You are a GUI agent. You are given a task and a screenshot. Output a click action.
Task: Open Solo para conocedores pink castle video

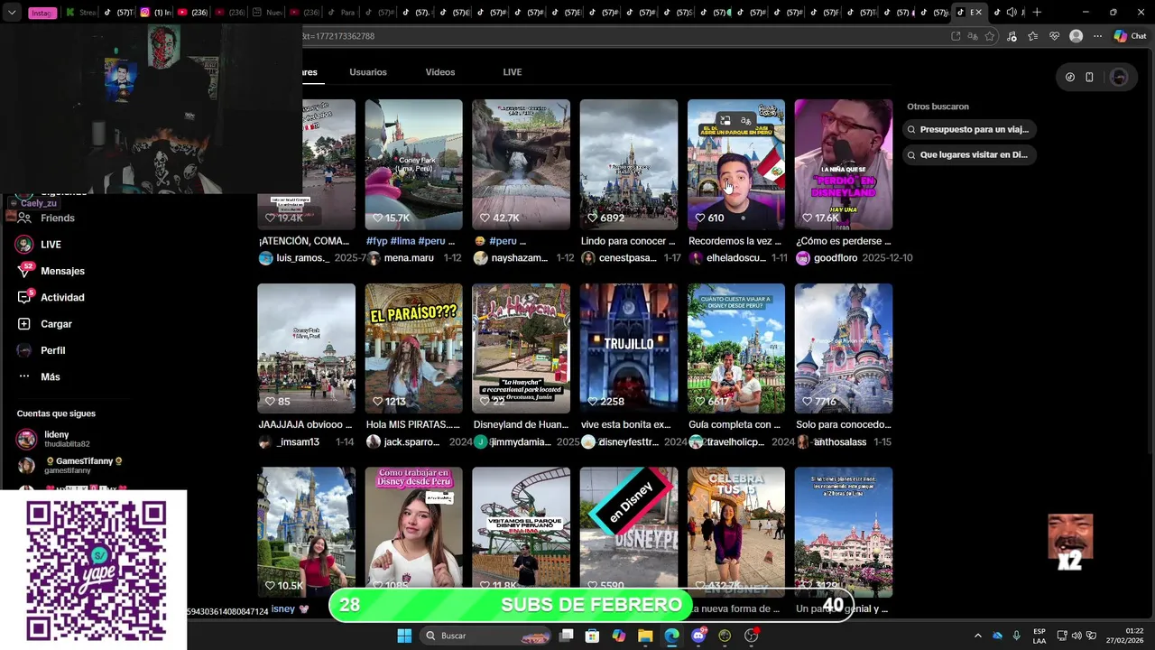(x=844, y=348)
